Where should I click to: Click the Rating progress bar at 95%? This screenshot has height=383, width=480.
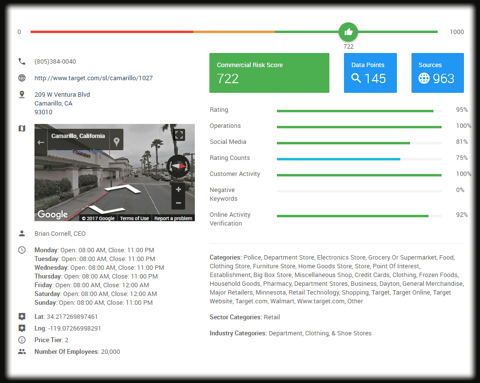tap(359, 111)
